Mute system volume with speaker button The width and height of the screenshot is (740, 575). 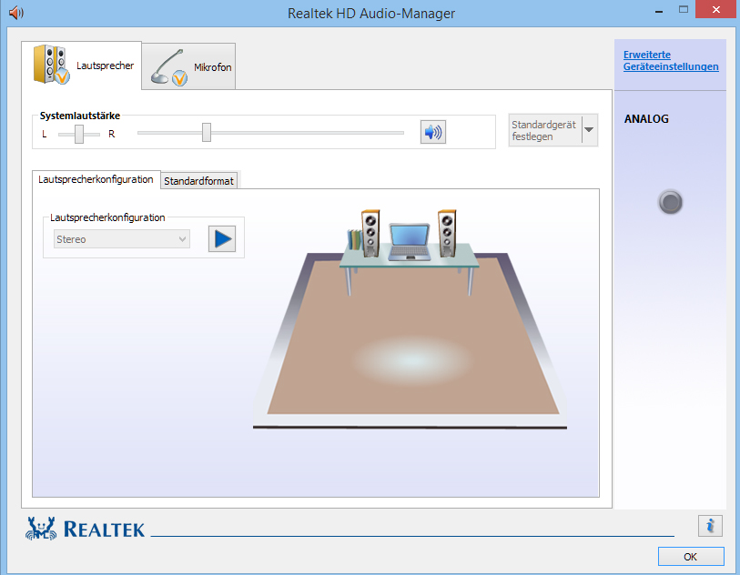coord(432,132)
